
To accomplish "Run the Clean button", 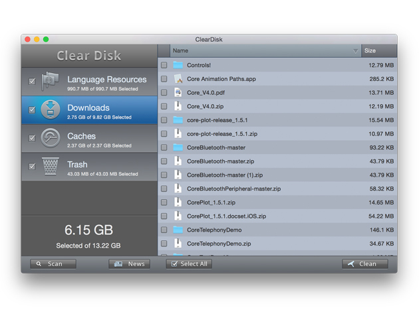I will tap(365, 264).
